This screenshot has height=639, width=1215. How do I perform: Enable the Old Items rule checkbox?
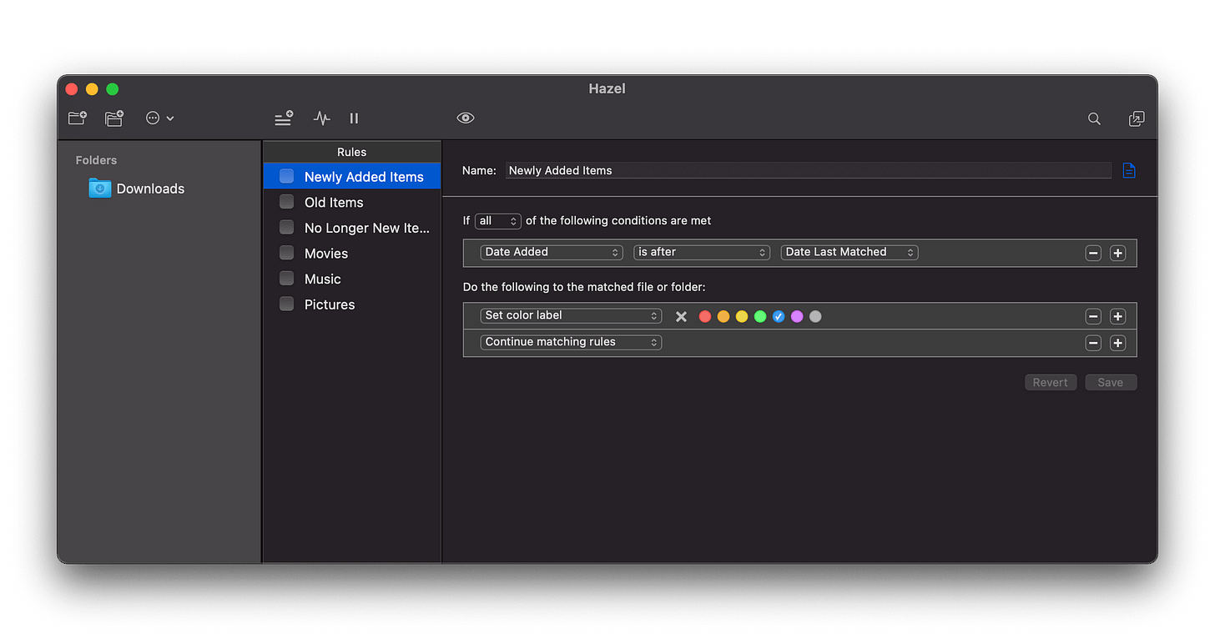click(x=286, y=202)
